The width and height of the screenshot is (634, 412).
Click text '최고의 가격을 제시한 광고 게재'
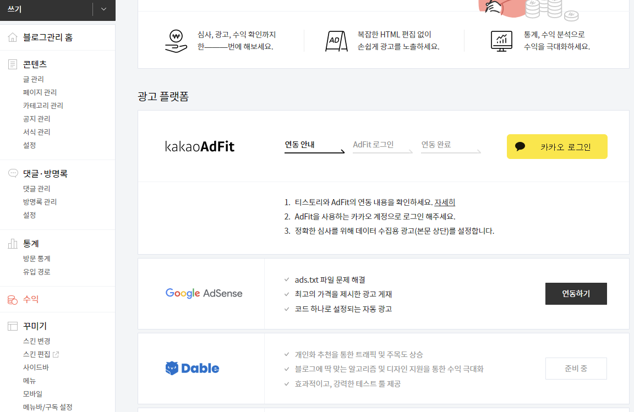343,294
